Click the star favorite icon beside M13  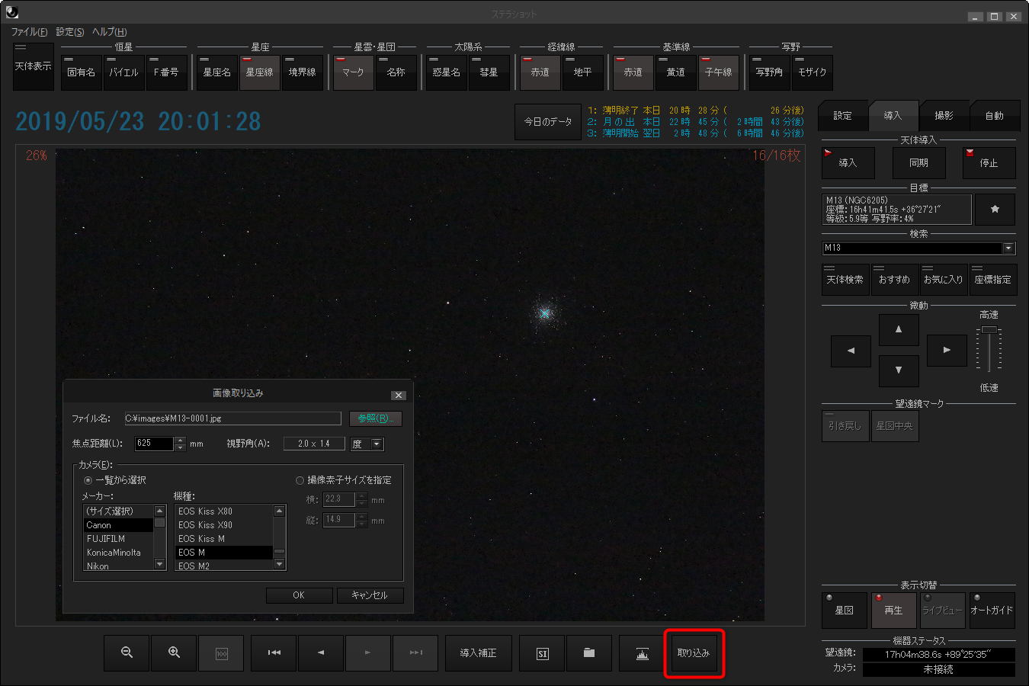[995, 209]
